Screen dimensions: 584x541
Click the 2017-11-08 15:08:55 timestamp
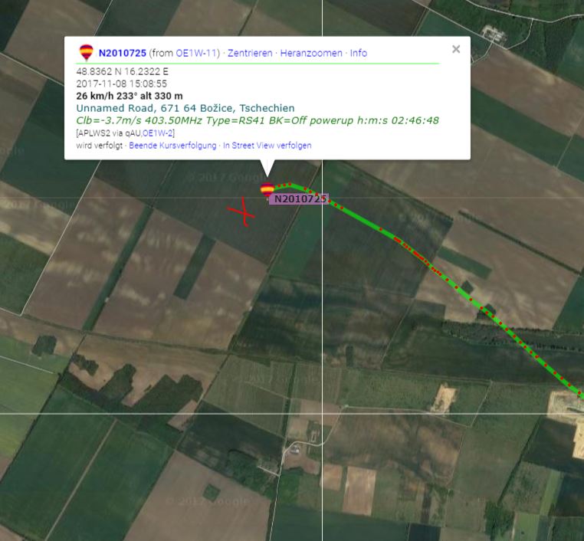[121, 84]
